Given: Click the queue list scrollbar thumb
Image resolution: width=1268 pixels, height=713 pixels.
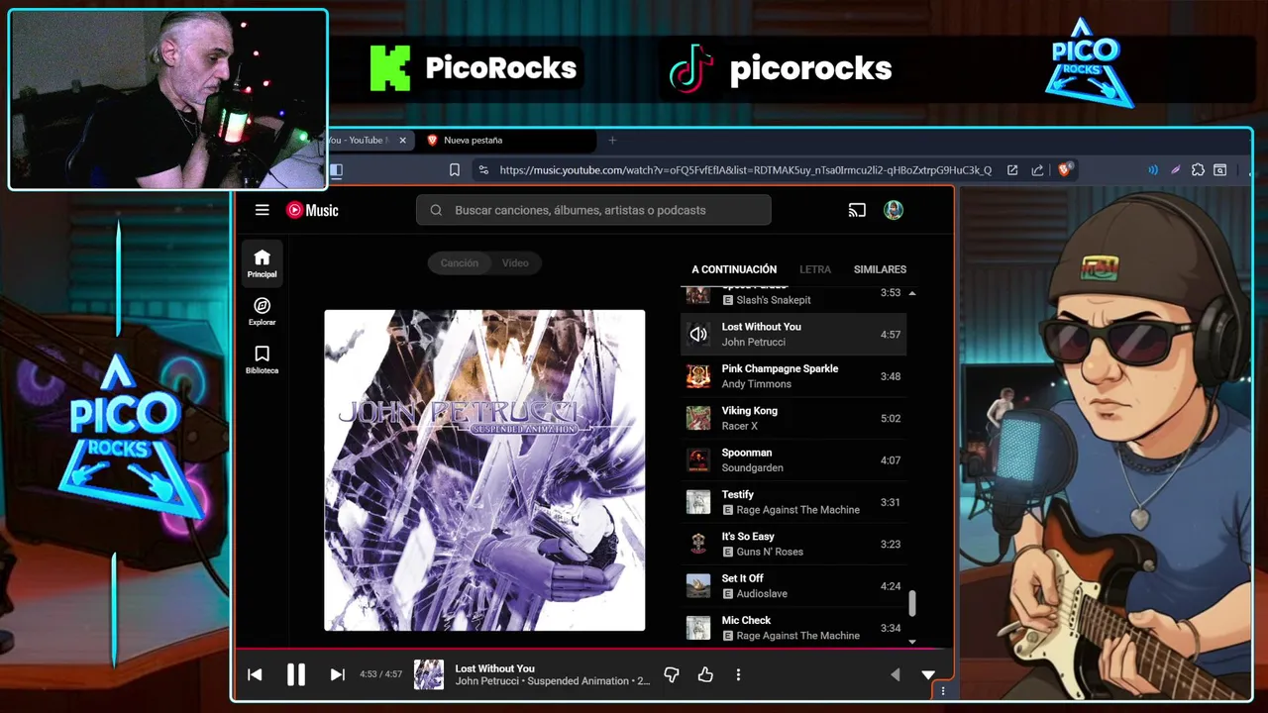Looking at the screenshot, I should click(912, 603).
